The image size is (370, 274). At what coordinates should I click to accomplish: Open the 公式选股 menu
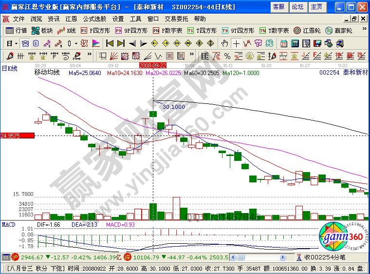[94, 19]
